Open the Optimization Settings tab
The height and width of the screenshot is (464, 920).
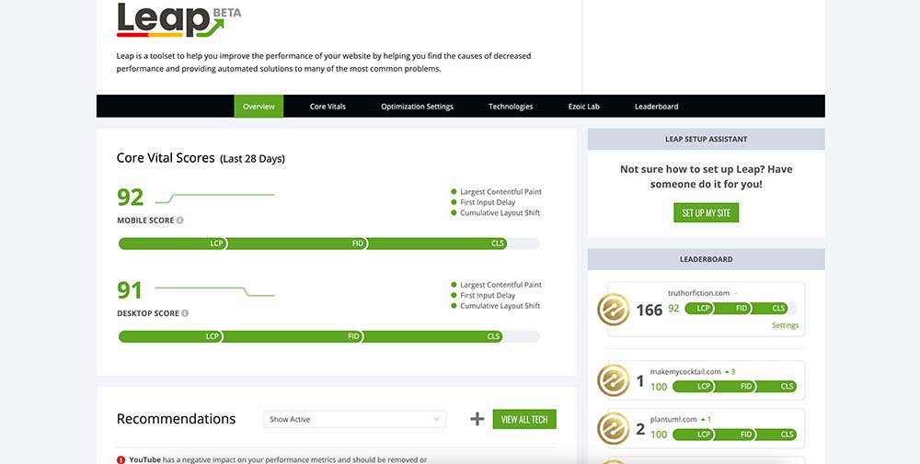[417, 107]
